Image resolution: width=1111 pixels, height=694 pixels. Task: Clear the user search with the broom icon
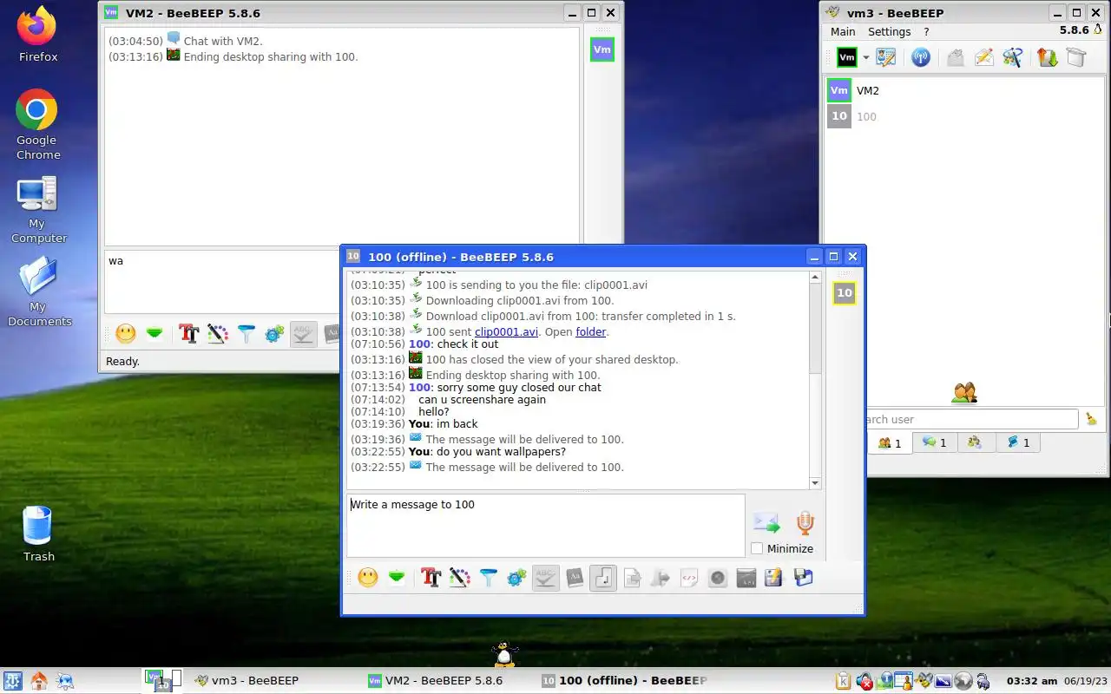pyautogui.click(x=1092, y=419)
